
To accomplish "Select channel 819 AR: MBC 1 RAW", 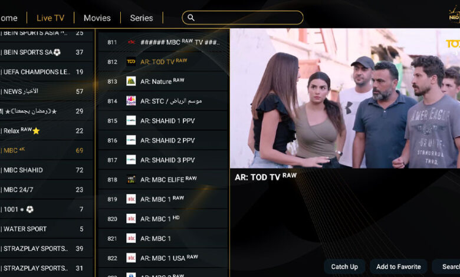I will point(163,199).
